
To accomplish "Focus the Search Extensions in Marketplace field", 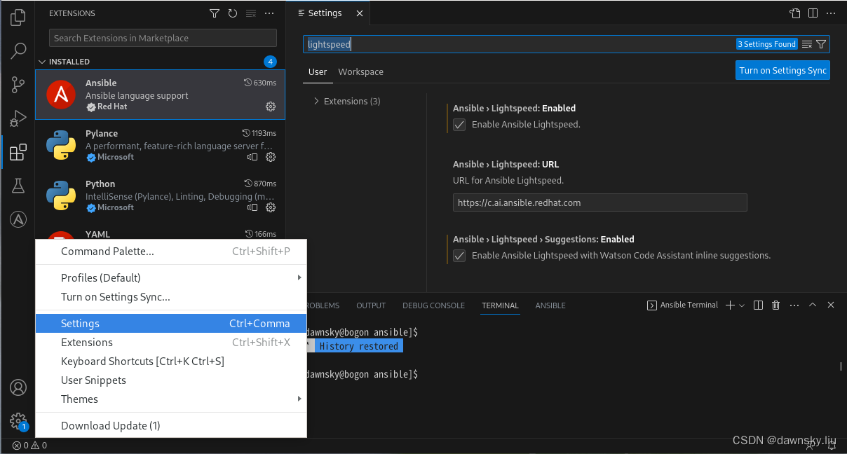I will [163, 38].
